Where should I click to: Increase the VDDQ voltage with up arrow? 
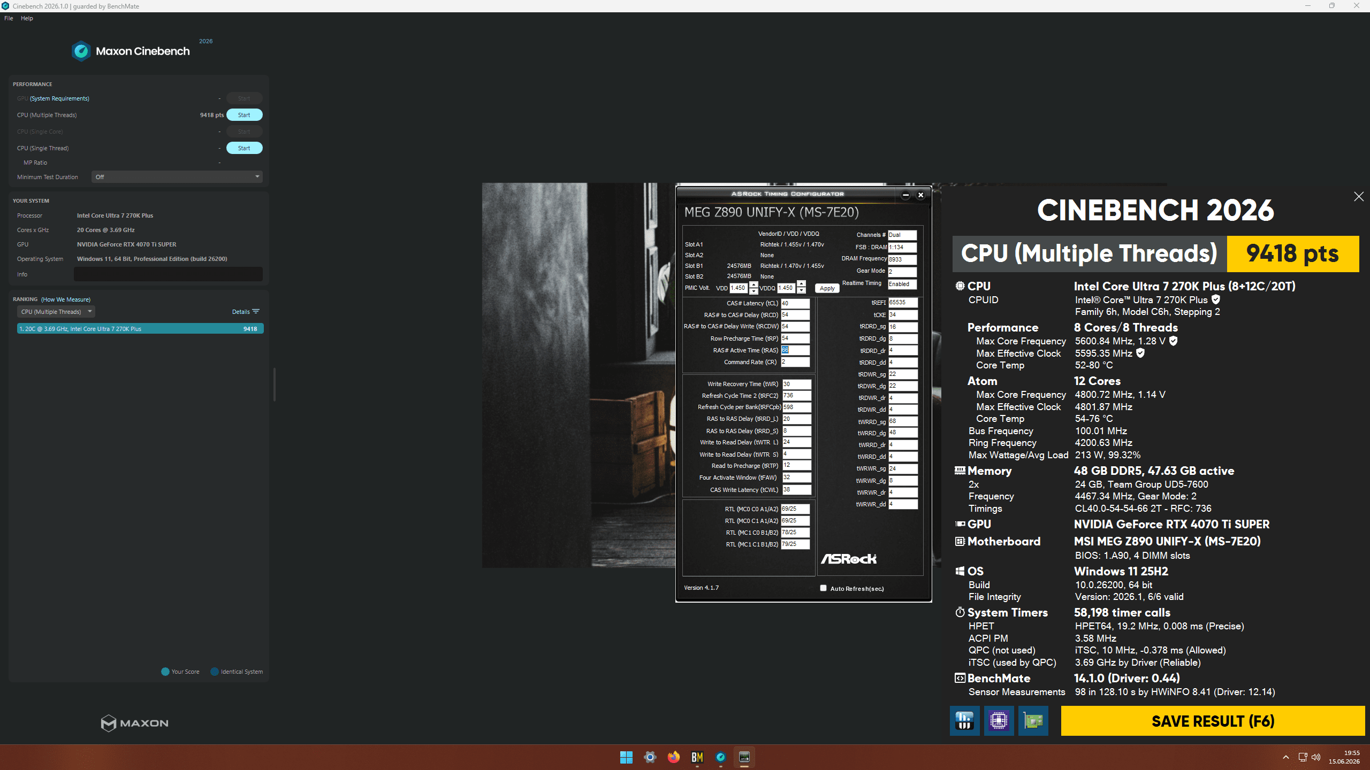801,284
